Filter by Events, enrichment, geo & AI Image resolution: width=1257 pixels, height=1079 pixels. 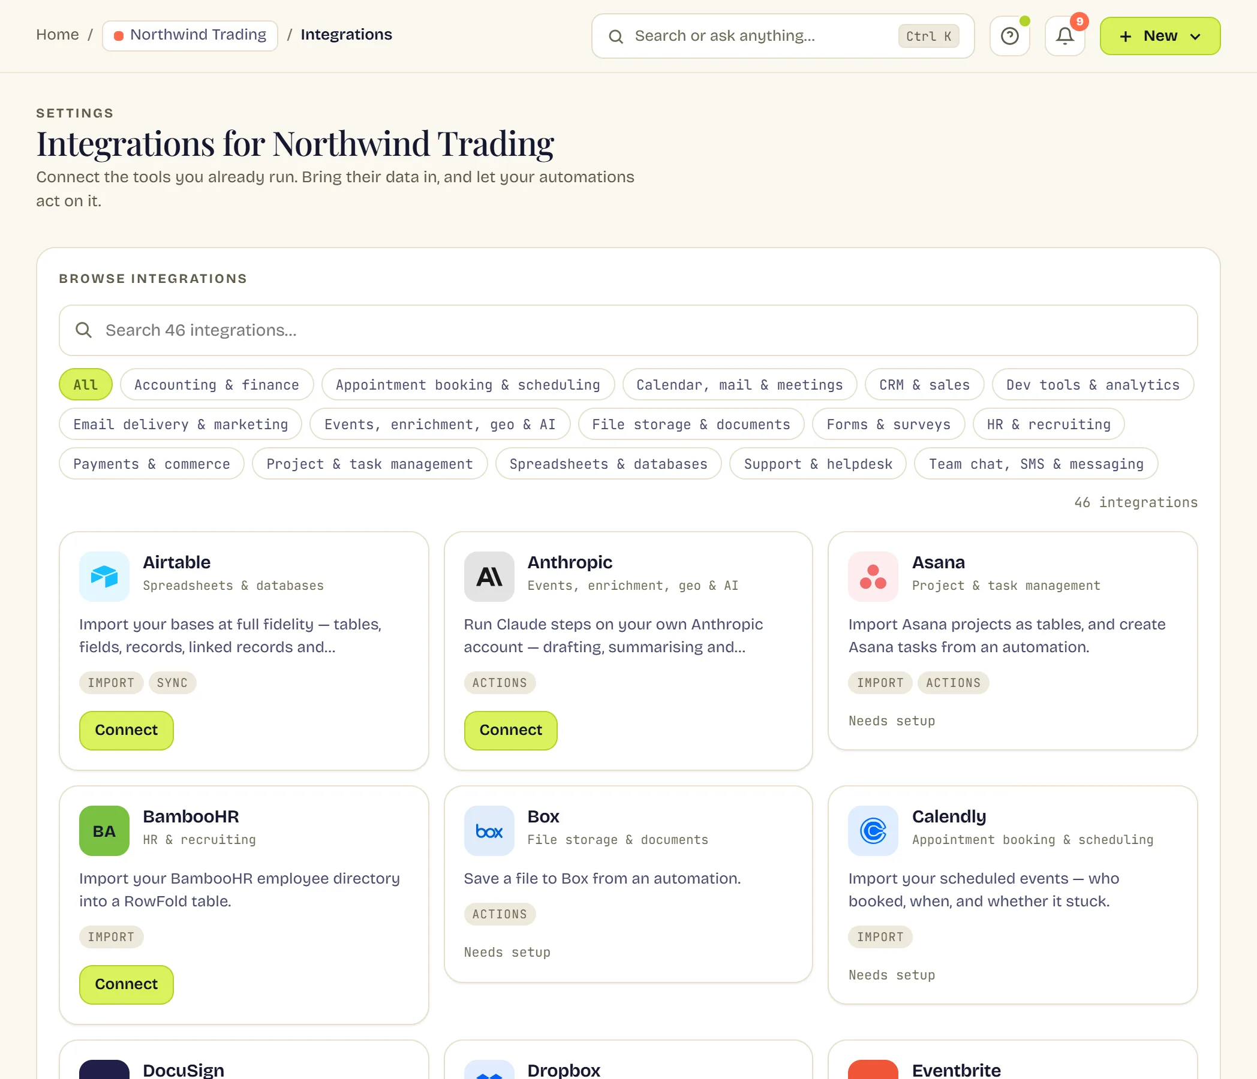tap(440, 424)
